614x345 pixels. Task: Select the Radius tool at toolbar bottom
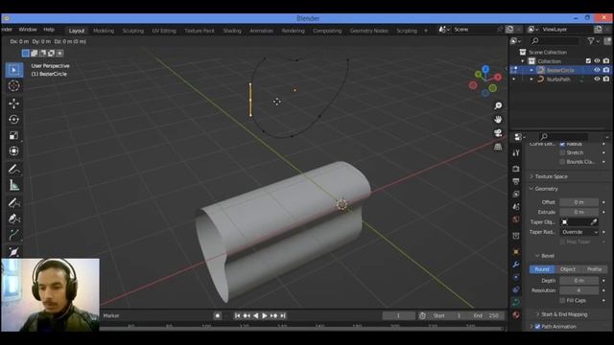click(14, 251)
